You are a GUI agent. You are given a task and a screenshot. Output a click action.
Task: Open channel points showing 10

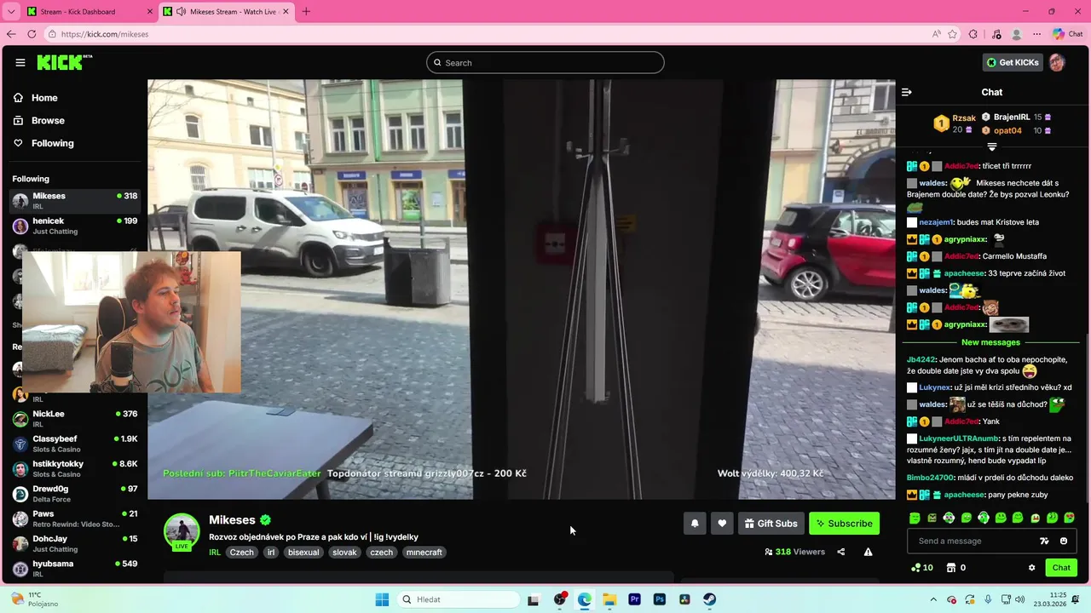click(x=922, y=568)
